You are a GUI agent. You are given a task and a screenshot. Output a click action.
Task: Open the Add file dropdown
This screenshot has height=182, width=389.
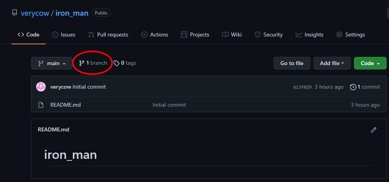coord(332,63)
